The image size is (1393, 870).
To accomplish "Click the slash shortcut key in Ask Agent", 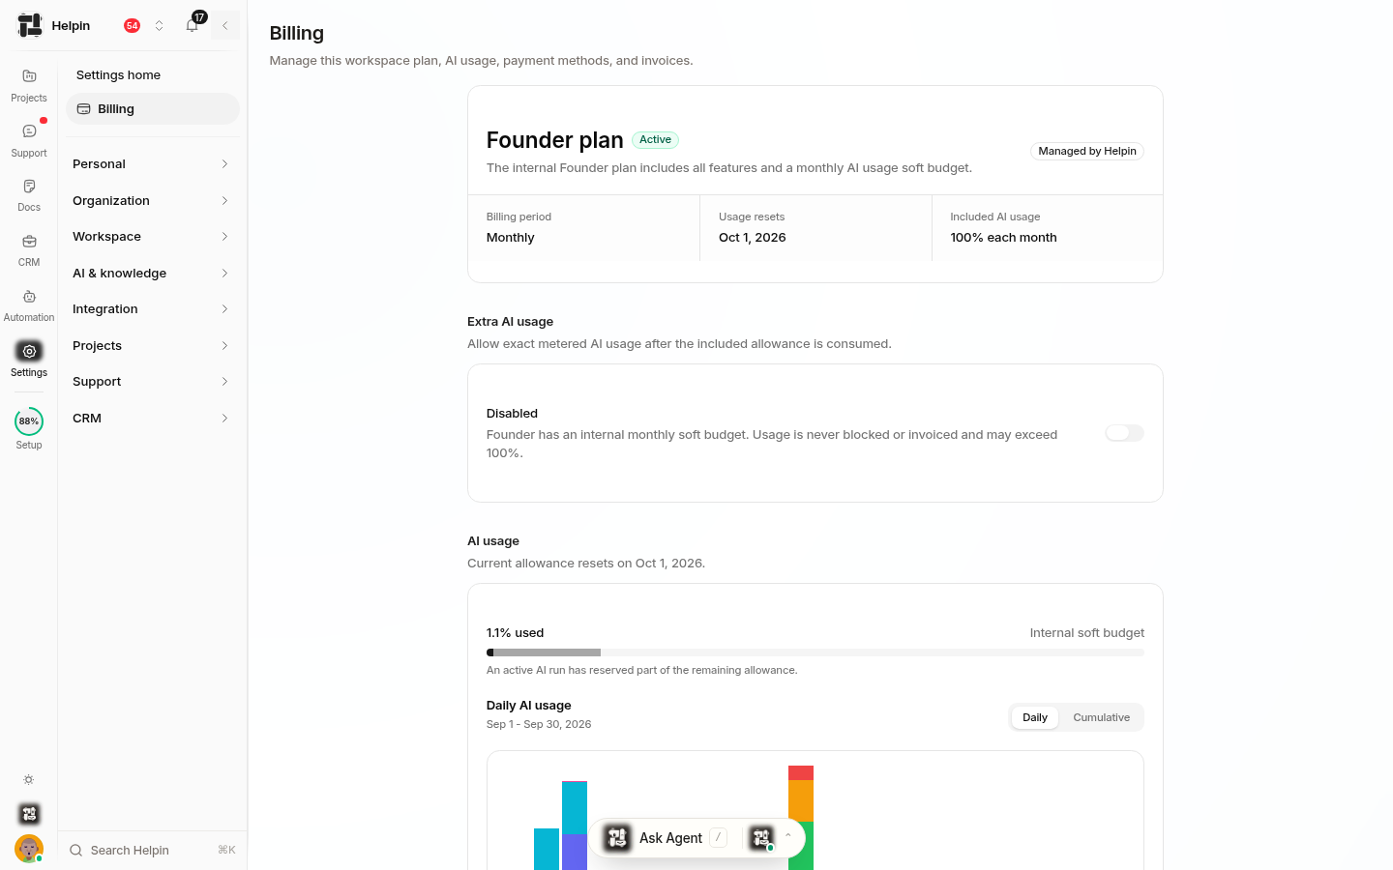I will point(718,838).
